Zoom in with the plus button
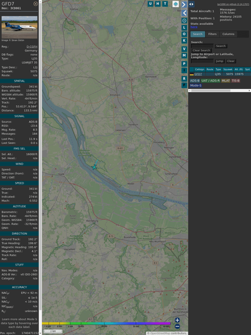 click(177, 320)
